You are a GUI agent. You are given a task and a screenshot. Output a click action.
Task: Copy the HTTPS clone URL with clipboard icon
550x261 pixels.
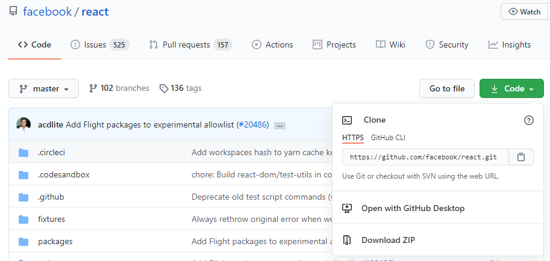pos(521,157)
